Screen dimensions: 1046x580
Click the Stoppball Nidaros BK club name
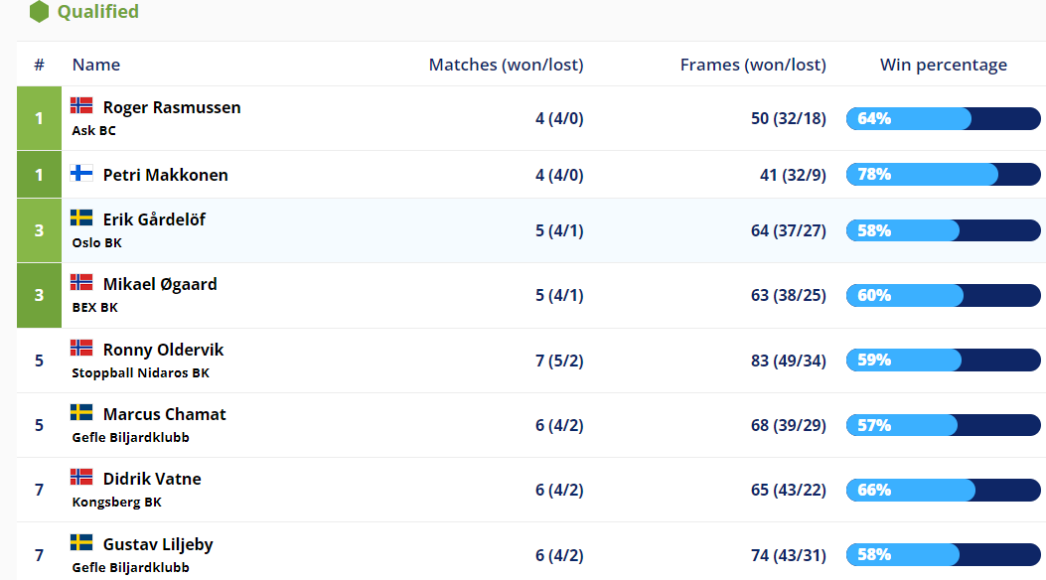141,372
